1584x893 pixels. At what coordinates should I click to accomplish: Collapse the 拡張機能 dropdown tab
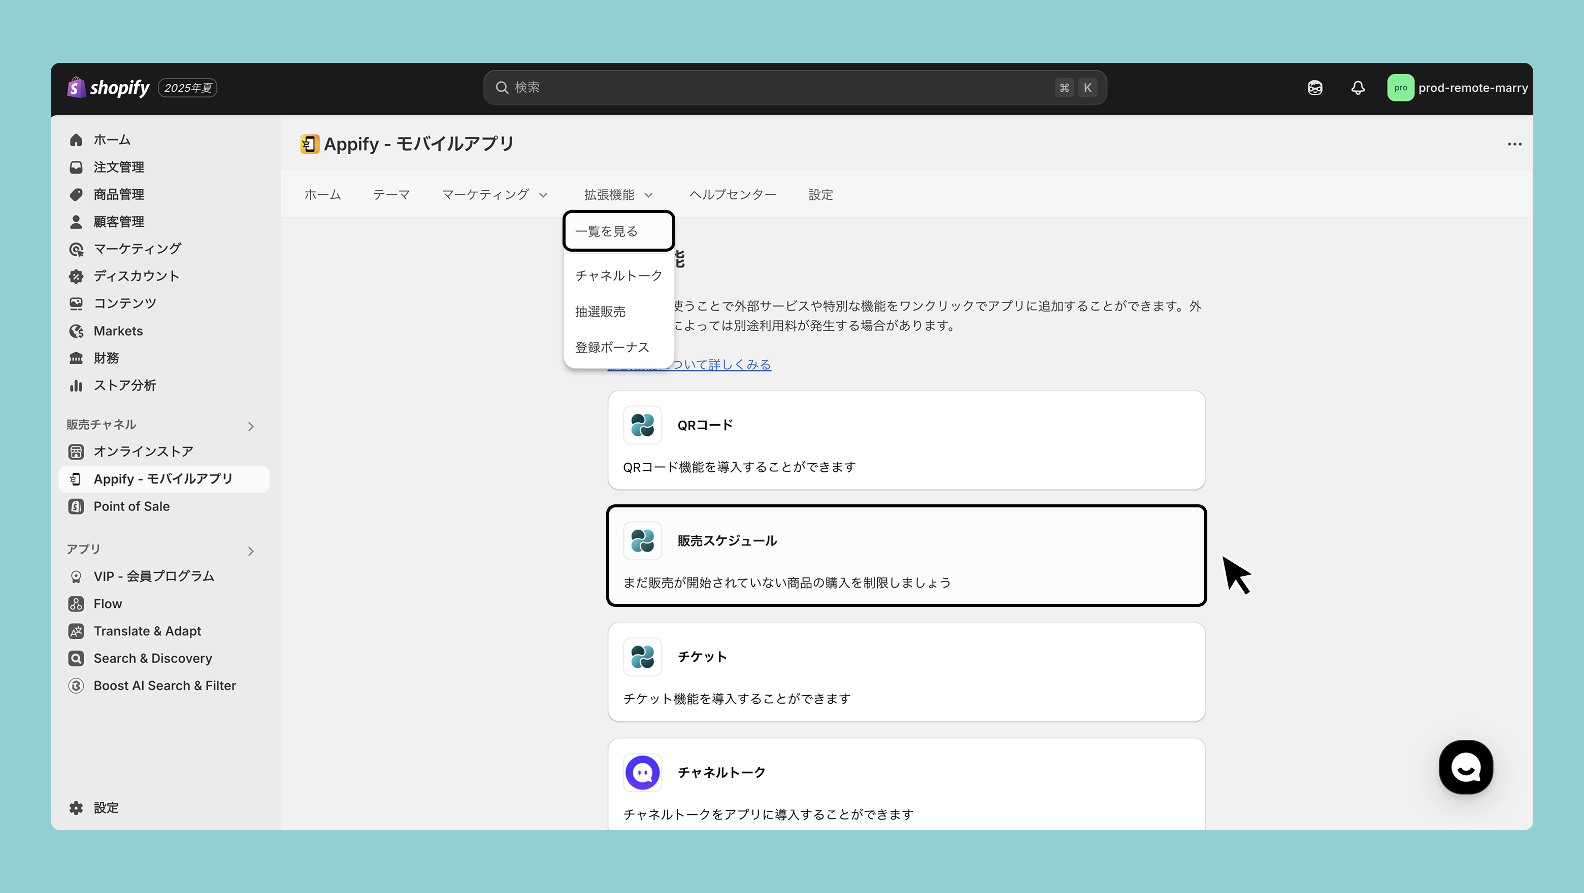[x=617, y=195]
